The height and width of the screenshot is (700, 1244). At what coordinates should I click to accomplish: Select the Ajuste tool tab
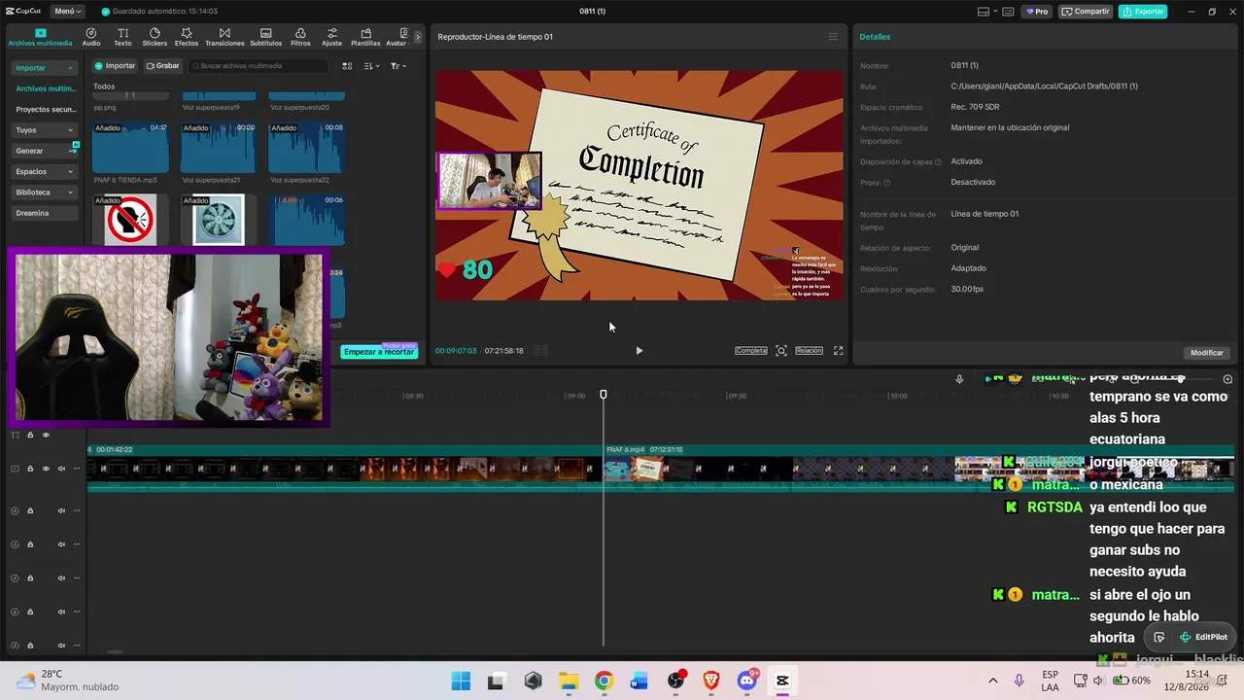[331, 37]
